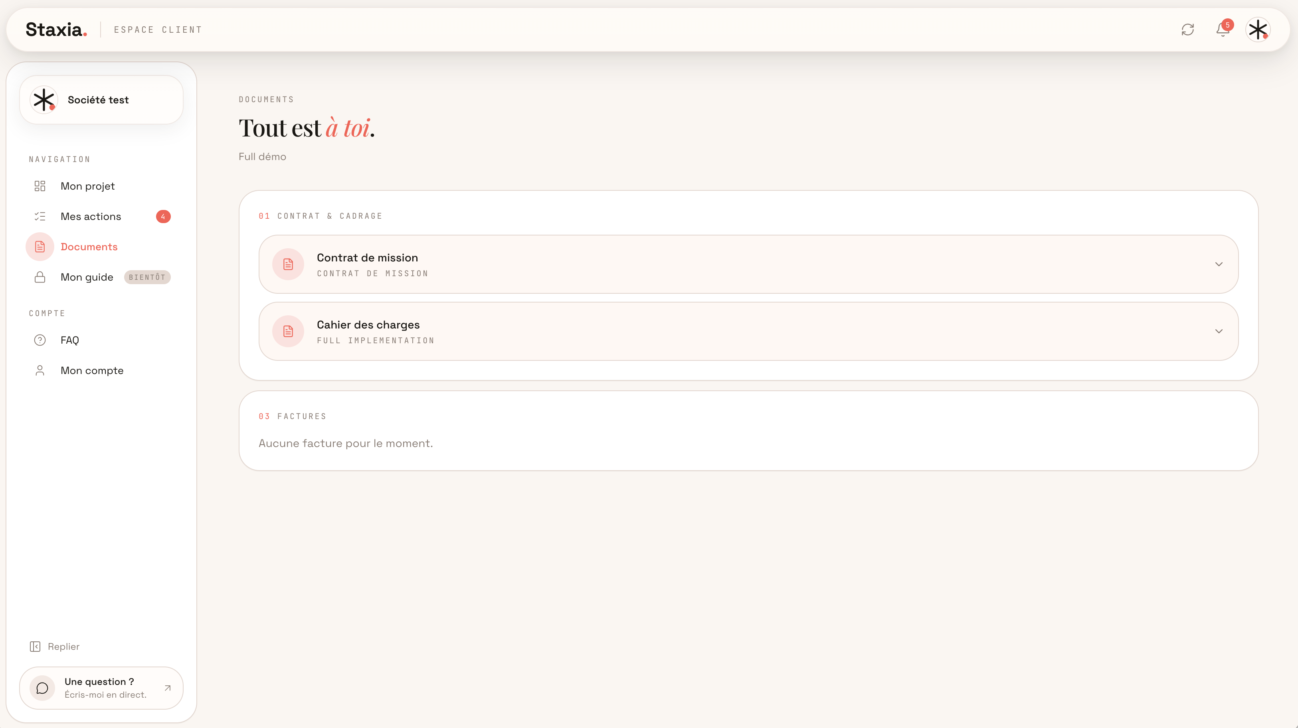This screenshot has height=728, width=1298.
Task: Open the Contrat de mission title
Action: [x=367, y=257]
